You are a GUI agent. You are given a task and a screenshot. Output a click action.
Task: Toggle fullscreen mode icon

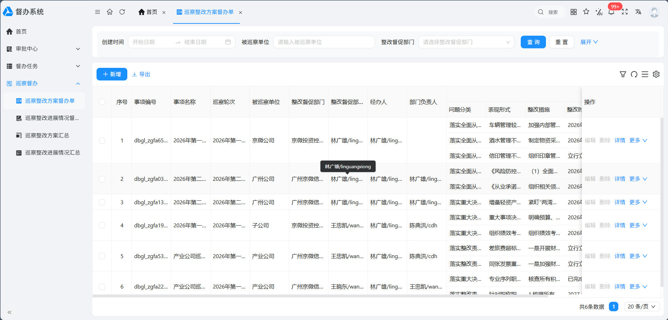(625, 12)
